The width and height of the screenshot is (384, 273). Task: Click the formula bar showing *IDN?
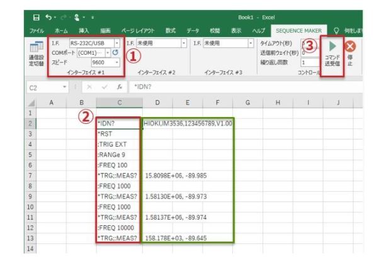tap(246, 87)
